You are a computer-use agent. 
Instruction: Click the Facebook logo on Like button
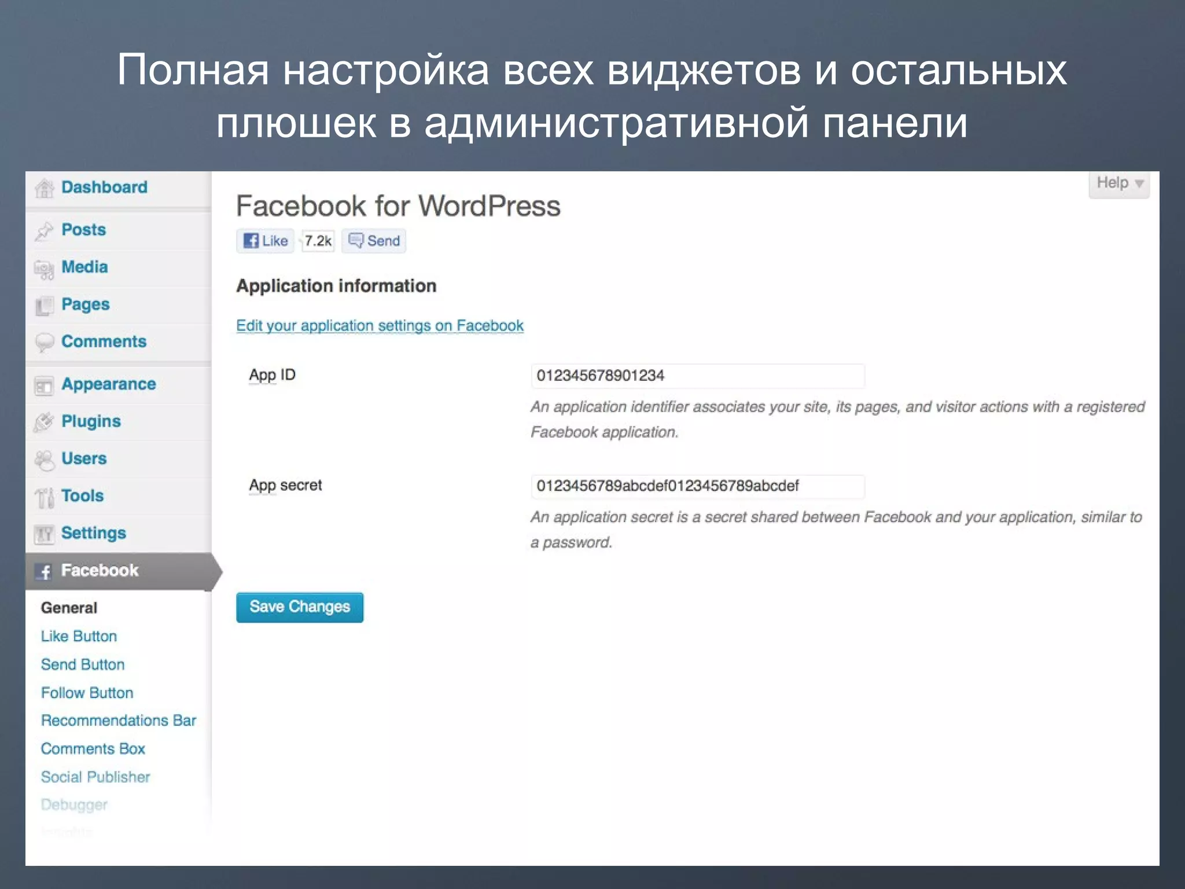[x=251, y=241]
